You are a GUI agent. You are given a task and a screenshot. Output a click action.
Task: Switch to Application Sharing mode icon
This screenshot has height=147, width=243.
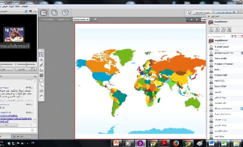click(x=54, y=13)
